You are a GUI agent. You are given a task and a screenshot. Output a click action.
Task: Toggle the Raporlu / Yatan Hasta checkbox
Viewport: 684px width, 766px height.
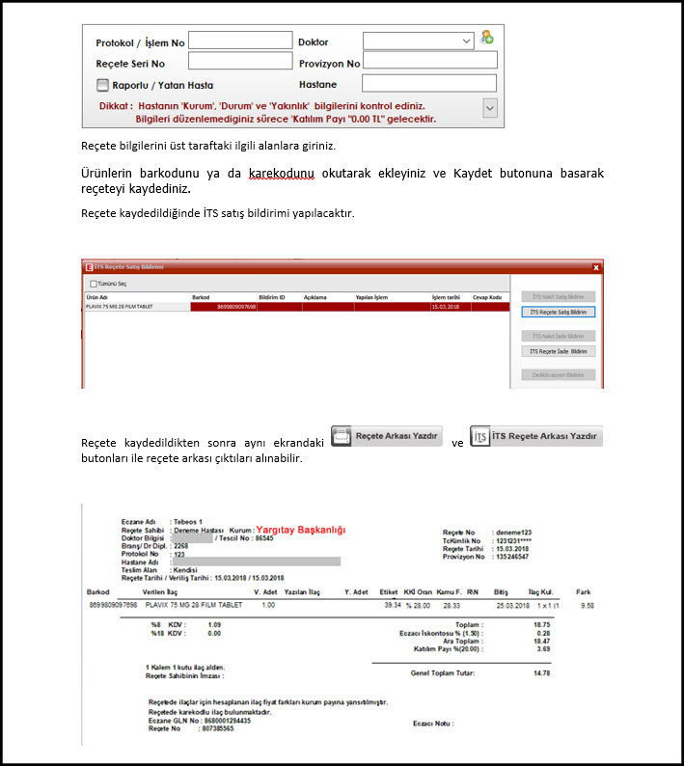pyautogui.click(x=102, y=86)
